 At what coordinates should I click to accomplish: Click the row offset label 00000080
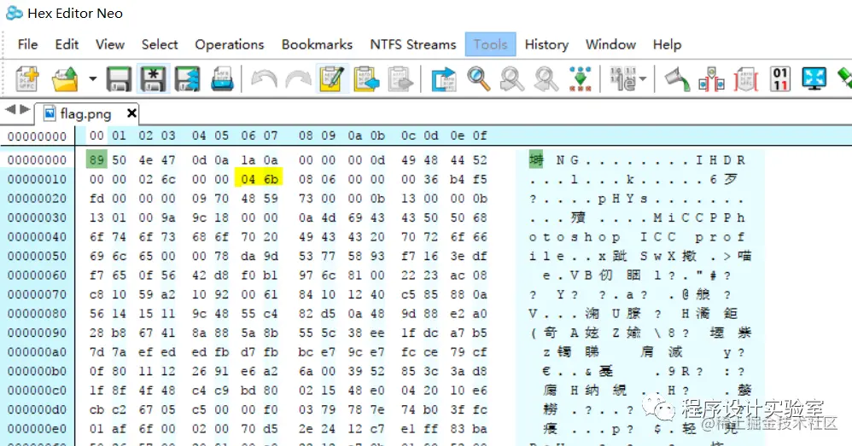coord(37,314)
